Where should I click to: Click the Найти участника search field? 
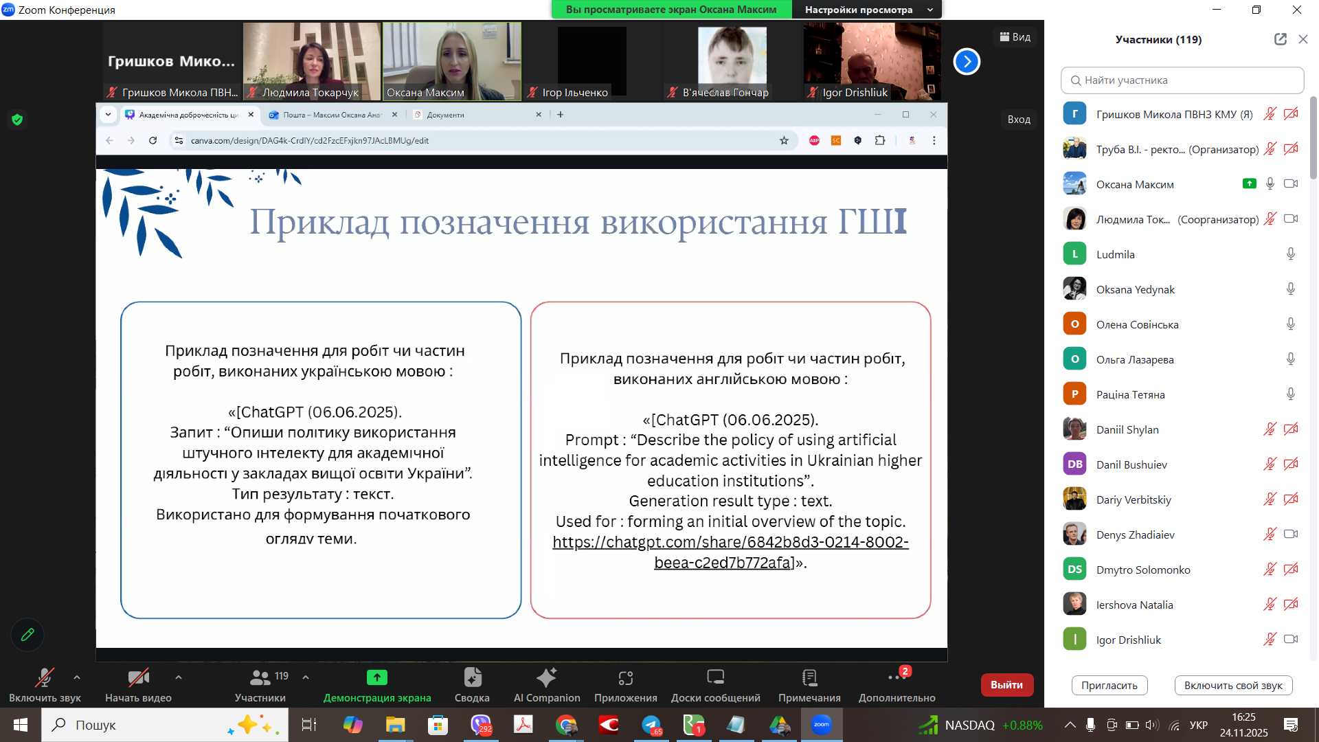[1182, 80]
